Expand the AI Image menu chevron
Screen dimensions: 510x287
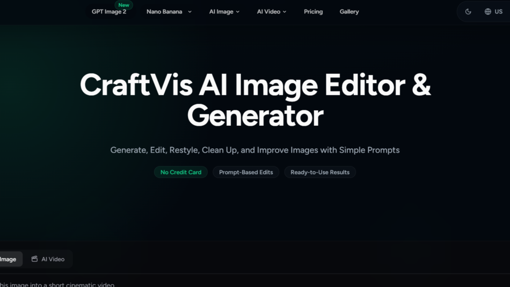pos(238,12)
